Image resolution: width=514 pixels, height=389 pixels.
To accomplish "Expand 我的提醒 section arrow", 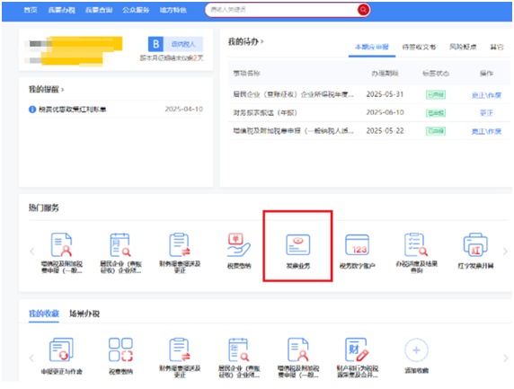I will (62, 90).
